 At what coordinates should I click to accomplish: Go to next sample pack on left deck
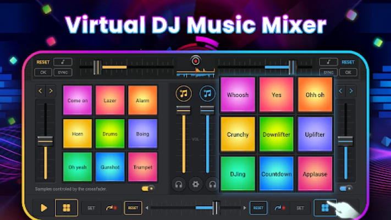coord(51,90)
